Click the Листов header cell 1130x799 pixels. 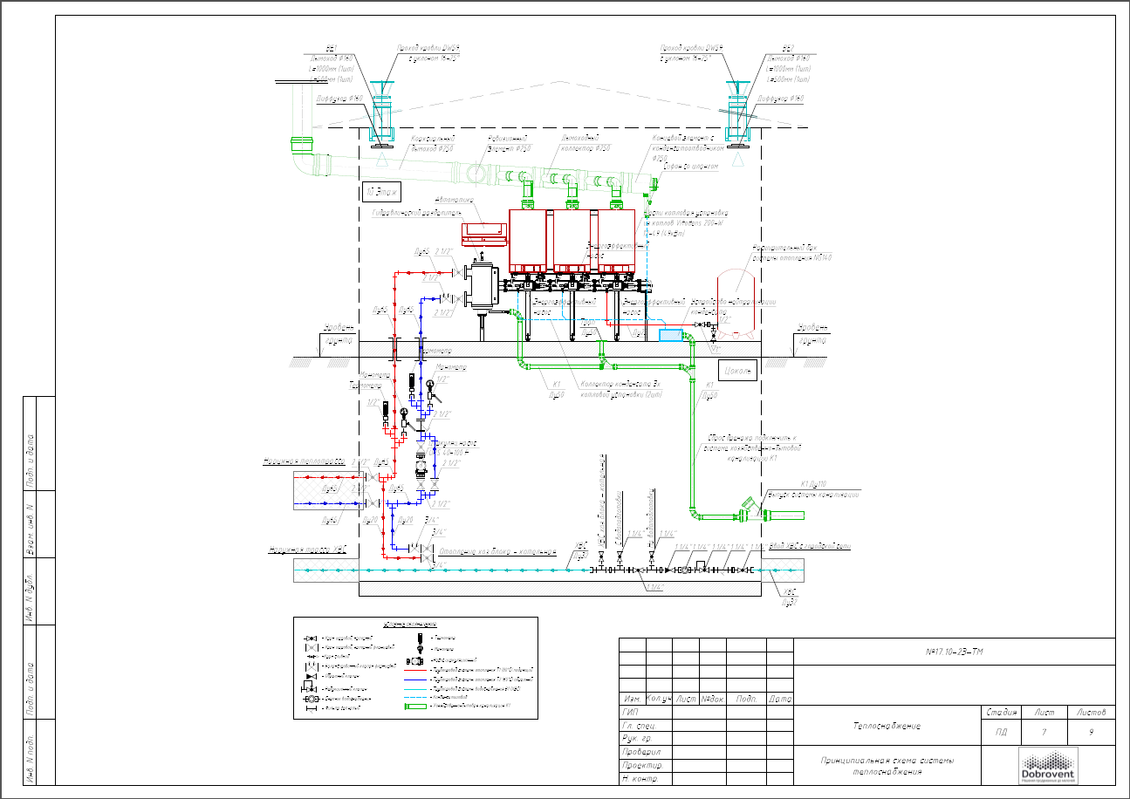coord(1091,713)
